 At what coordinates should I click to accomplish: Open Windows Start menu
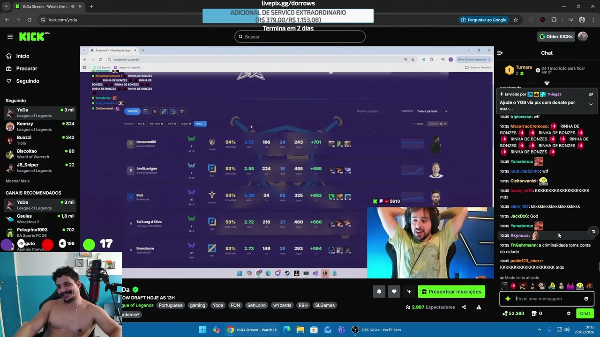(202, 330)
